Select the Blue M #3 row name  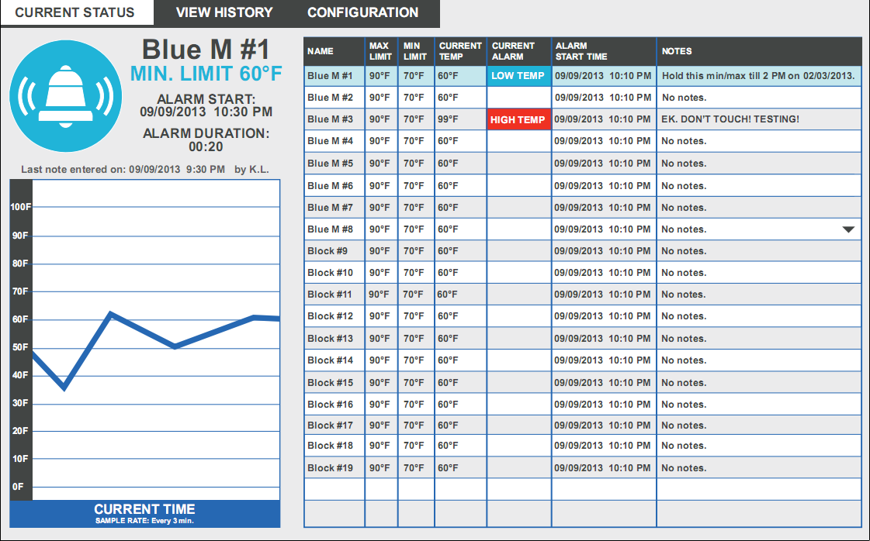pyautogui.click(x=331, y=119)
